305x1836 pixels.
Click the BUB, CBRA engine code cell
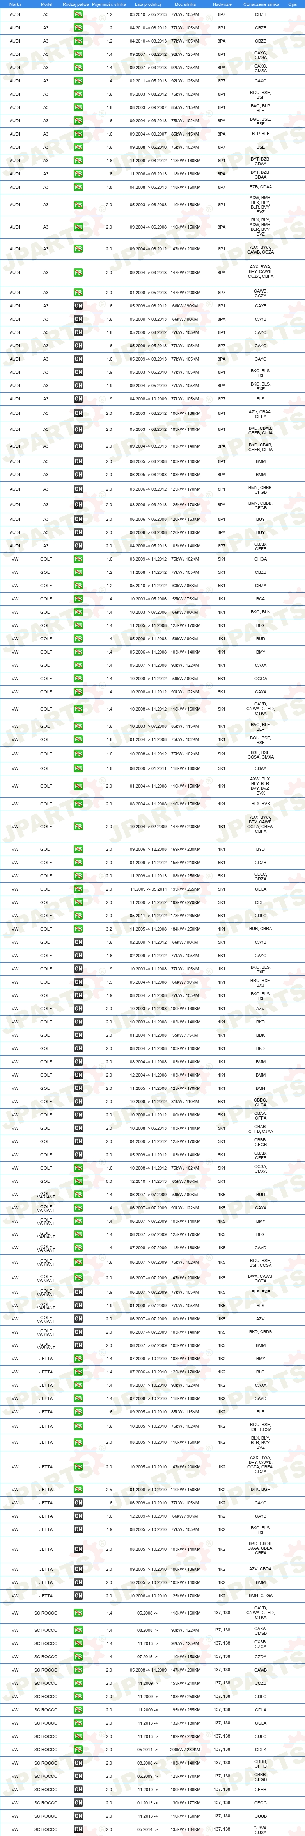(x=261, y=929)
